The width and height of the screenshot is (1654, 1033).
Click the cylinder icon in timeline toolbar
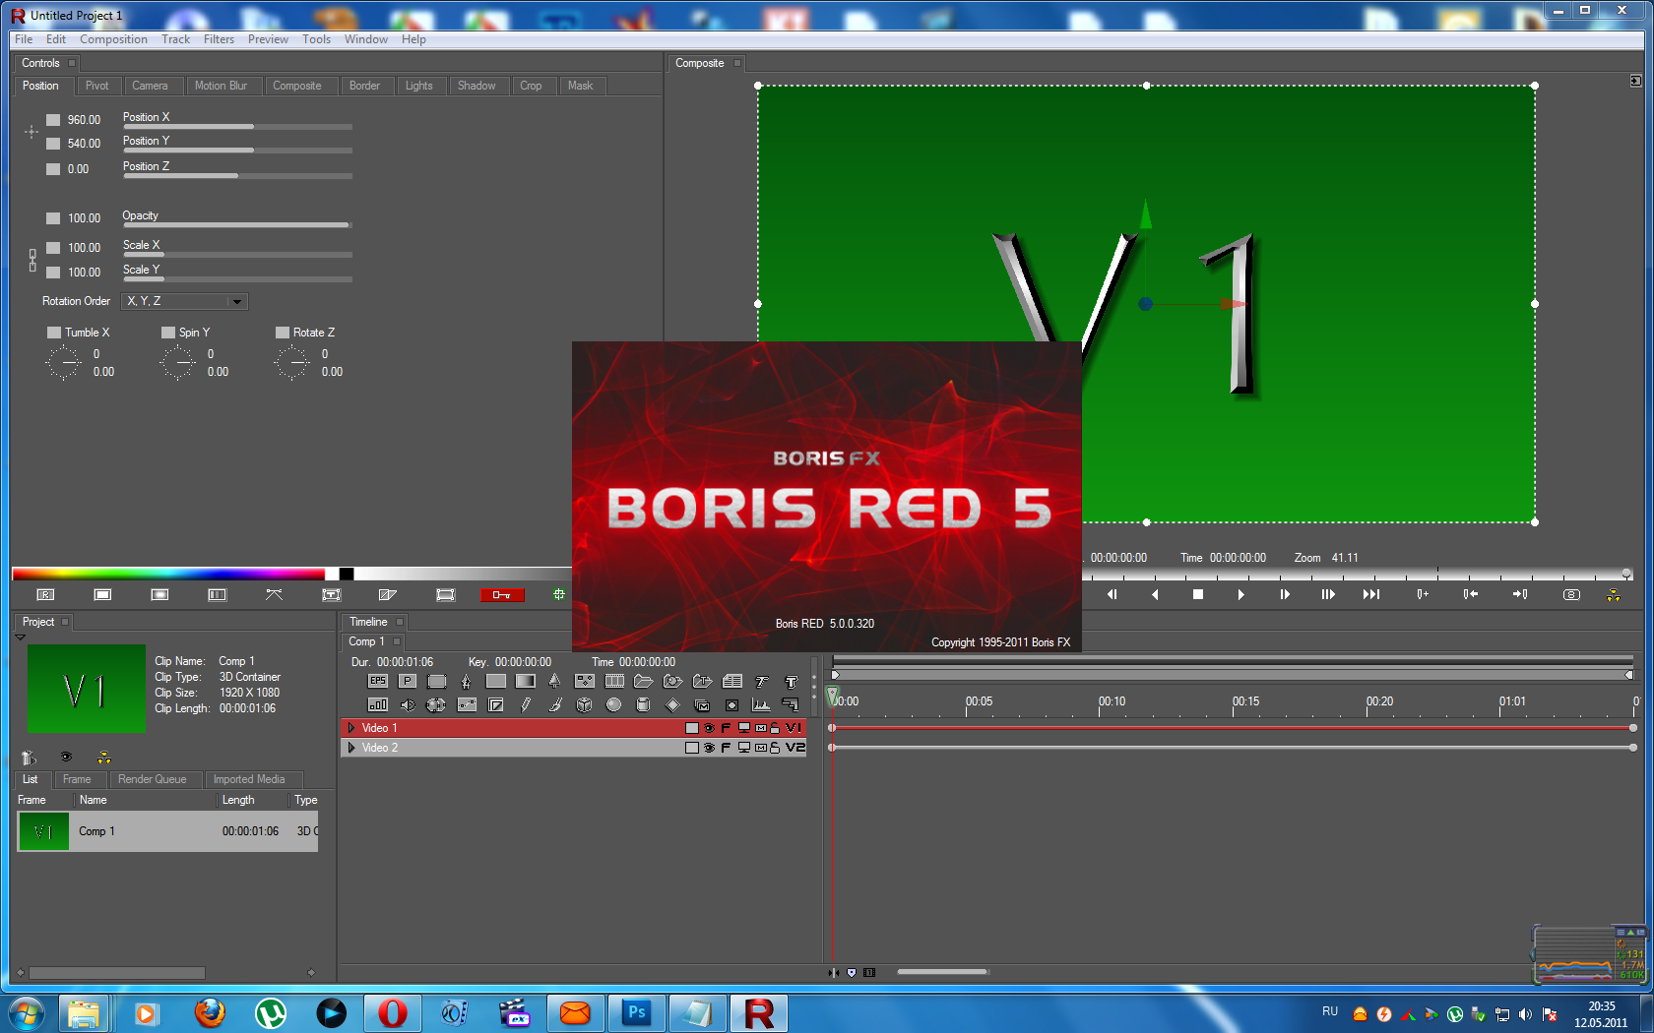point(644,705)
